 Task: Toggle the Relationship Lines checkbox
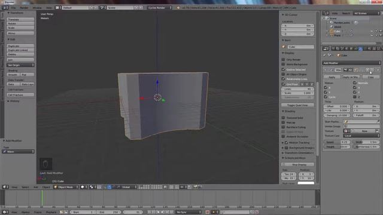point(283,79)
